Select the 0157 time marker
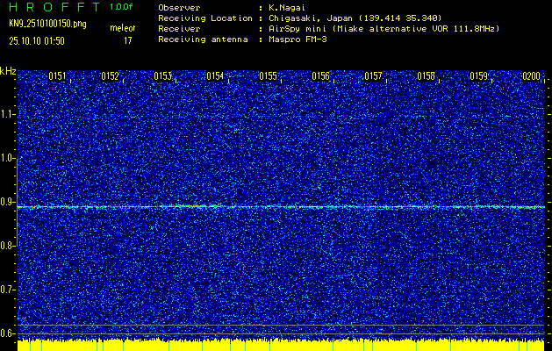552x351 pixels. 373,76
